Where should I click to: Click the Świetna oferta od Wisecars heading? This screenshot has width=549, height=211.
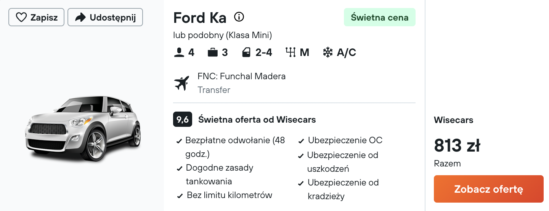(257, 120)
